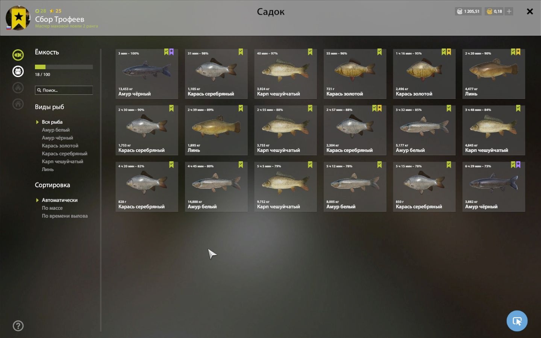Viewport: 541px width, 338px height.
Task: Toggle green keep flag on Линь 4,477 кг
Action: (x=513, y=52)
